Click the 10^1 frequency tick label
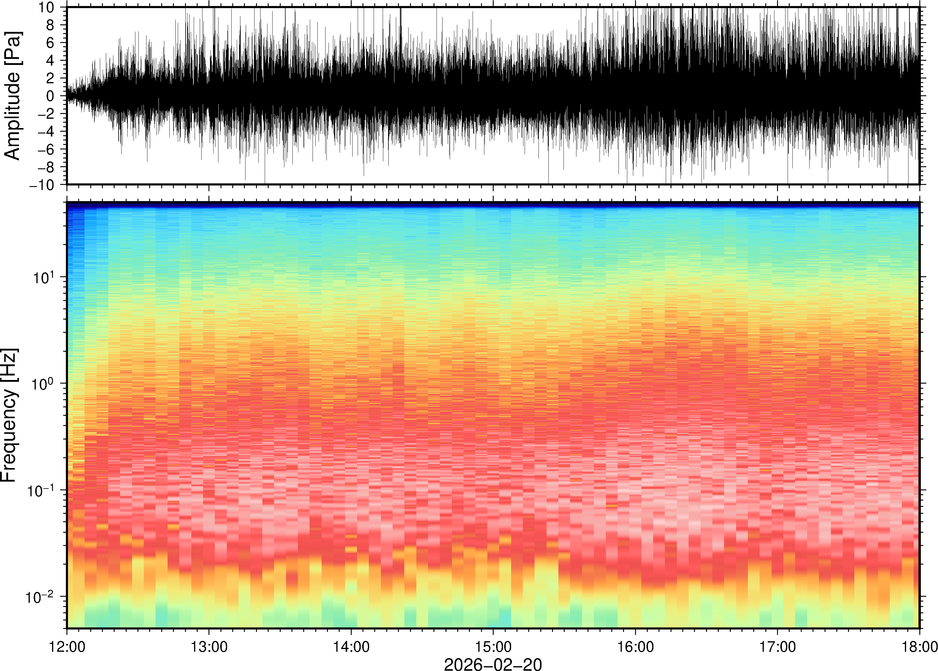Screen dimensions: 938x671 pyautogui.click(x=43, y=278)
